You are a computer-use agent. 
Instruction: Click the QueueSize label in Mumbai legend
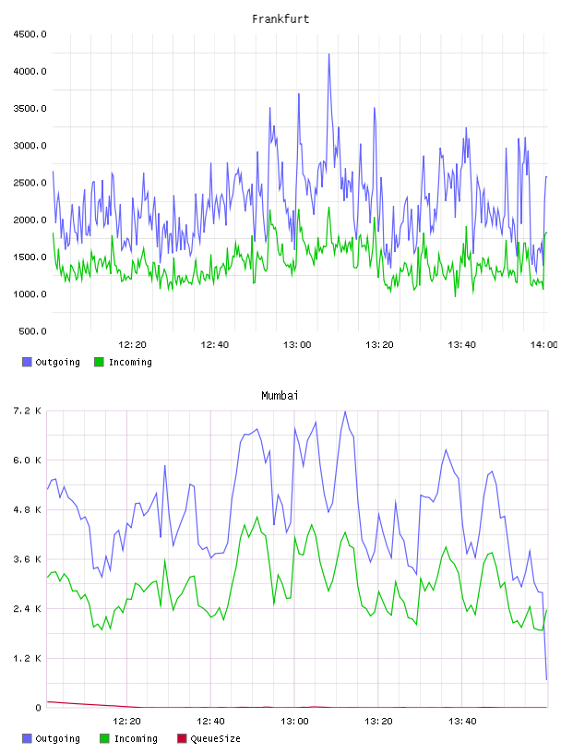pyautogui.click(x=215, y=738)
